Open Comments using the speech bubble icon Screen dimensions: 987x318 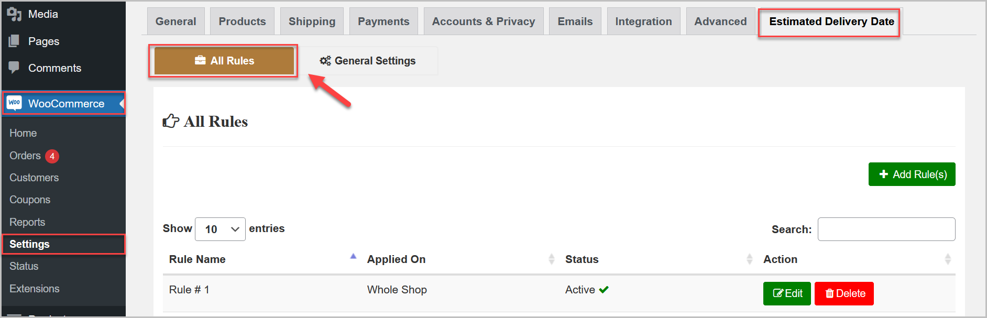(x=14, y=68)
